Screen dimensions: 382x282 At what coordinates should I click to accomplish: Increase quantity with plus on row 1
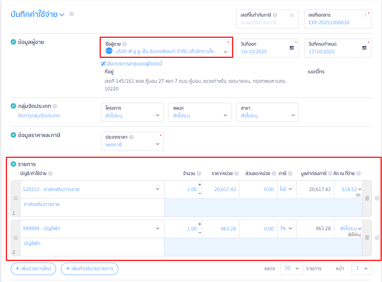point(200,185)
